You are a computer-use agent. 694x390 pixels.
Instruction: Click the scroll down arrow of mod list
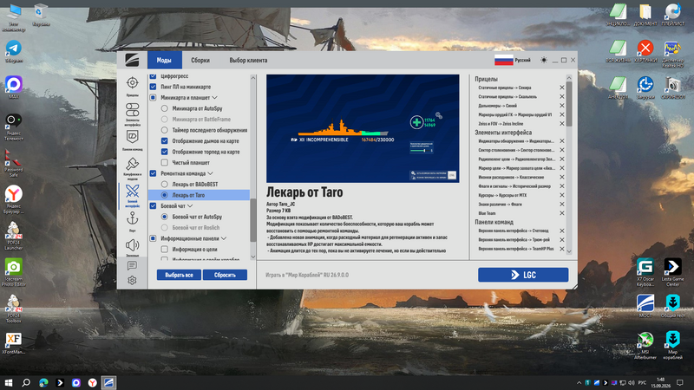[x=253, y=257]
